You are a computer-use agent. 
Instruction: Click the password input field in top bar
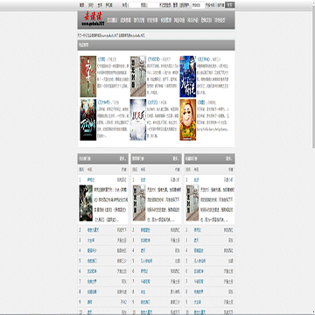coord(153,5)
